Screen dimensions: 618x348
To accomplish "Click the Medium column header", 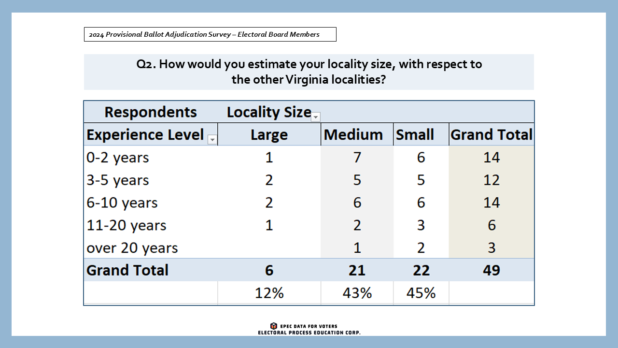I will 357,134.
